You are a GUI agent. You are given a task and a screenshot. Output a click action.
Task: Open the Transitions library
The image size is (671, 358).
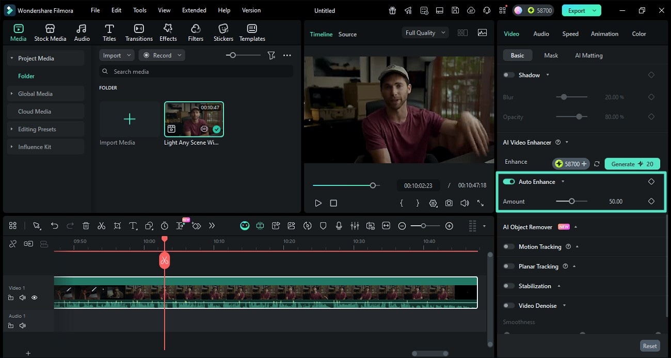click(x=139, y=33)
